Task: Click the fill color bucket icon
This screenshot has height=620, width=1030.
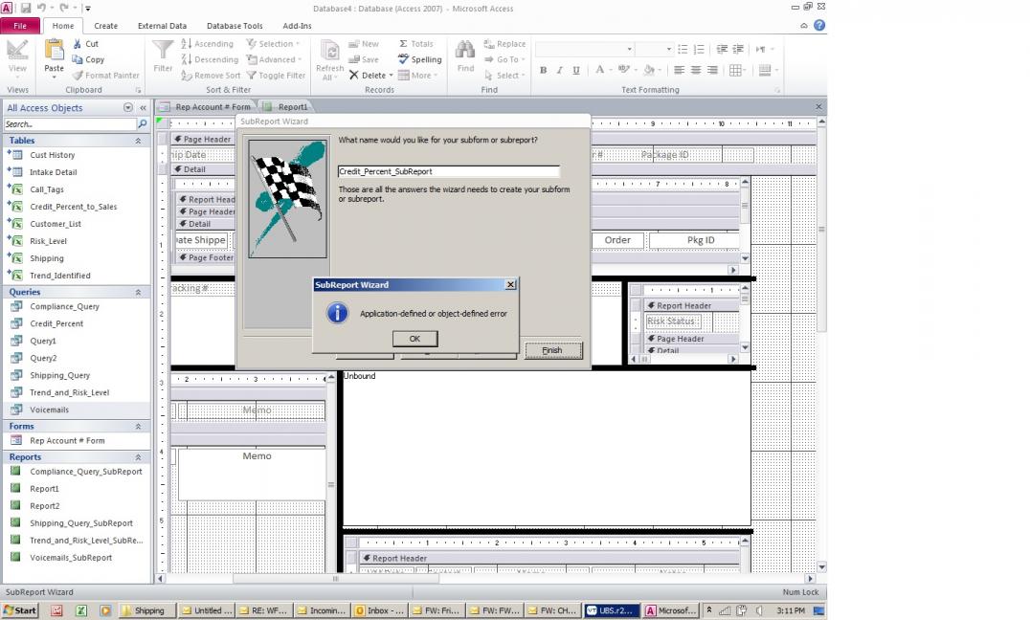Action: pyautogui.click(x=648, y=70)
